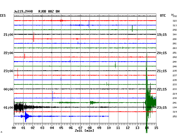This screenshot has height=135, width=178.
Task: Click the CES time zone header
Action: click(3, 16)
